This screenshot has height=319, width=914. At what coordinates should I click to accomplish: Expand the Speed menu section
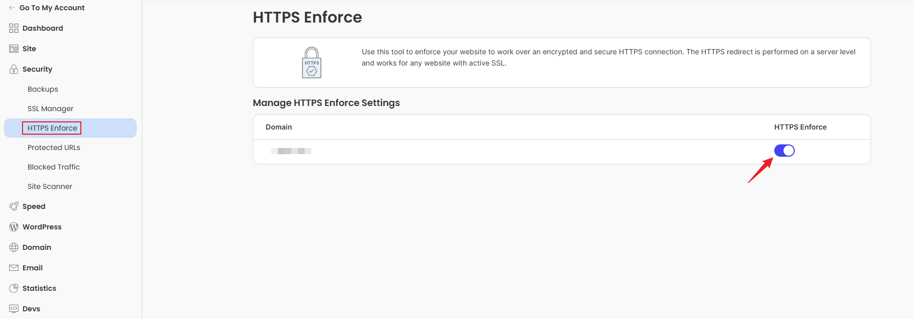(x=34, y=206)
